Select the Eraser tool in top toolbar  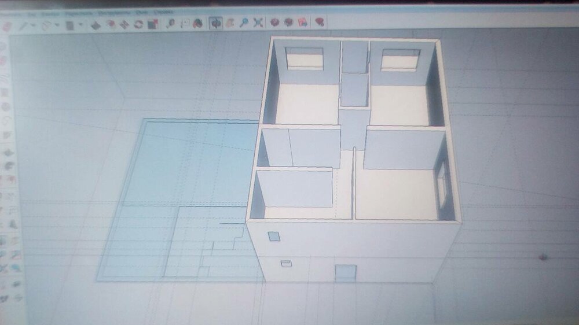point(8,26)
